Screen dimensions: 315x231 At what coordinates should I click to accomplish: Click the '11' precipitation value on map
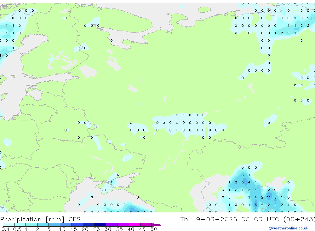269,197
